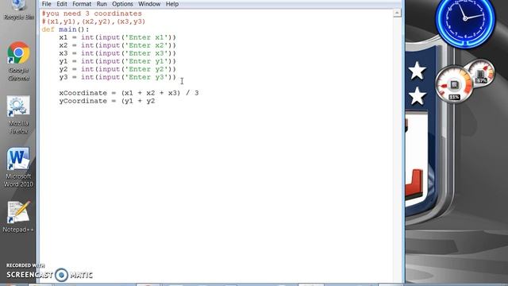Click the line with 'Enter x3' input

(x=117, y=53)
